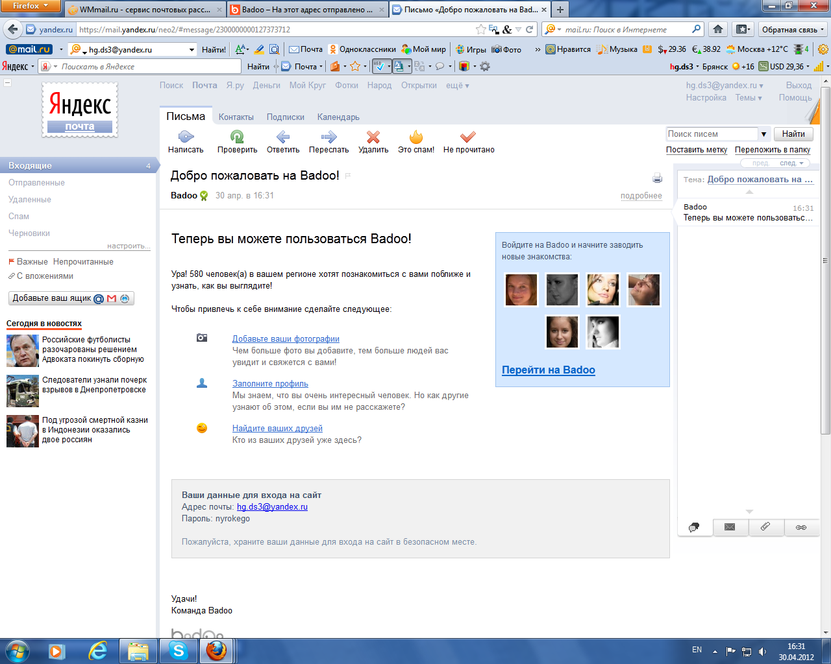The width and height of the screenshot is (831, 664).
Task: Reload the page in the address bar
Action: click(530, 29)
